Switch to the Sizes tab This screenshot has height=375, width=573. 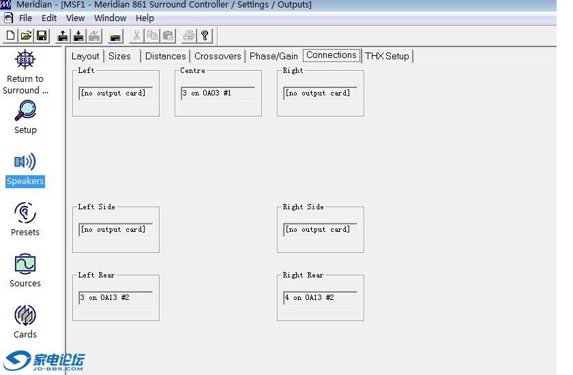120,56
